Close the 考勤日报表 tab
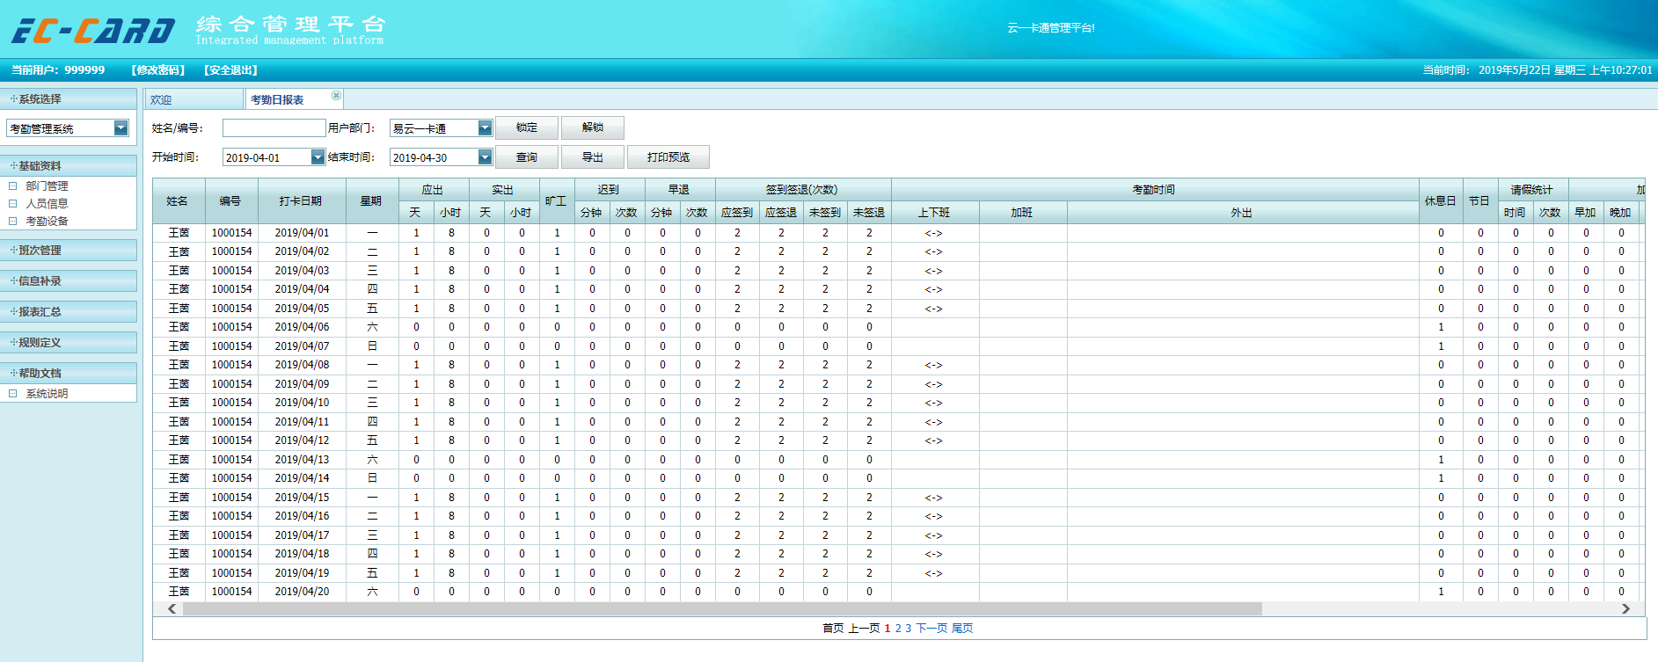1658x662 pixels. 336,95
